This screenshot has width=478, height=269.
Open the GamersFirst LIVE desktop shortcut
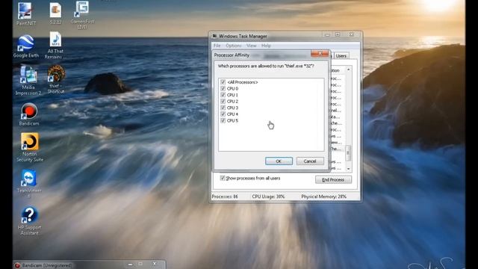point(82,15)
